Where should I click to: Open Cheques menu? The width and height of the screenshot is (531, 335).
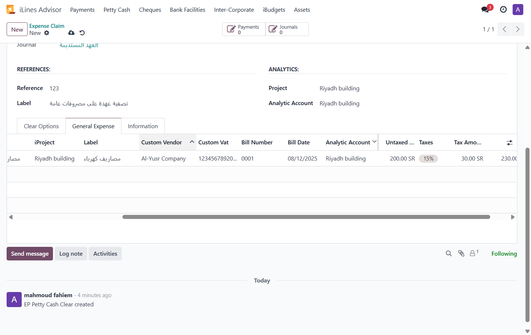[150, 10]
